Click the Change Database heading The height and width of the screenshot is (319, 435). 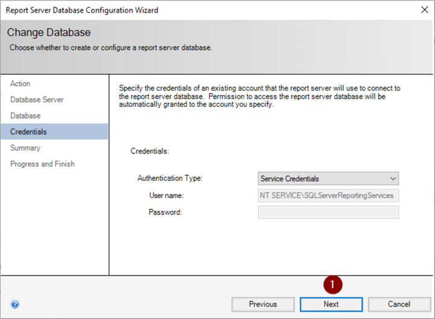pos(49,32)
